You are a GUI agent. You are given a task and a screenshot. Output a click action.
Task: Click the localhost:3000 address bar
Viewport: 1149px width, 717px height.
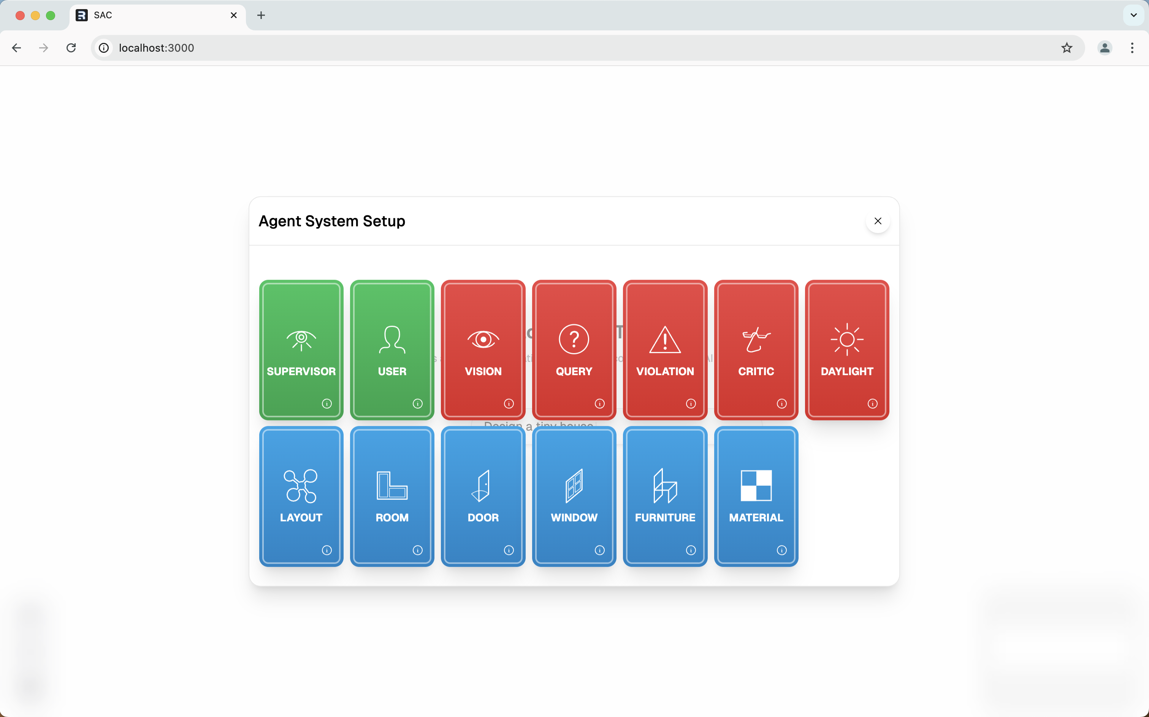click(569, 48)
